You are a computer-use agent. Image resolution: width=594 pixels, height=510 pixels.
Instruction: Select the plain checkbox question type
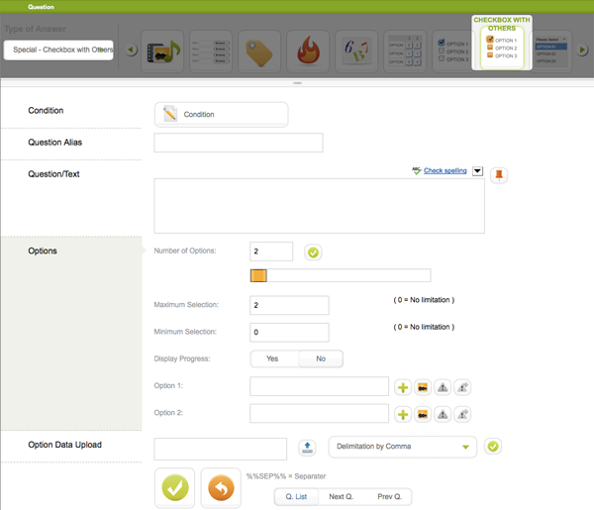pos(452,51)
